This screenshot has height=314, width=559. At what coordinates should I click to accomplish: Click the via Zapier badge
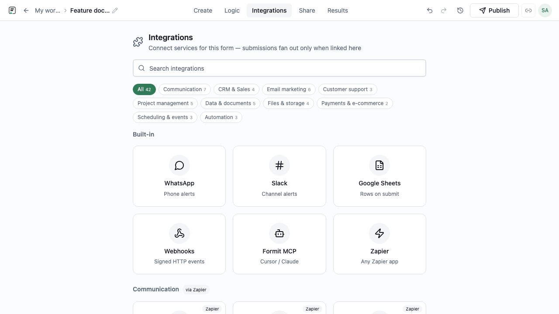tap(196, 290)
